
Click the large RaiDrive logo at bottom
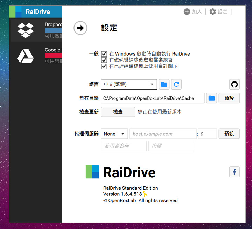[x=120, y=172]
